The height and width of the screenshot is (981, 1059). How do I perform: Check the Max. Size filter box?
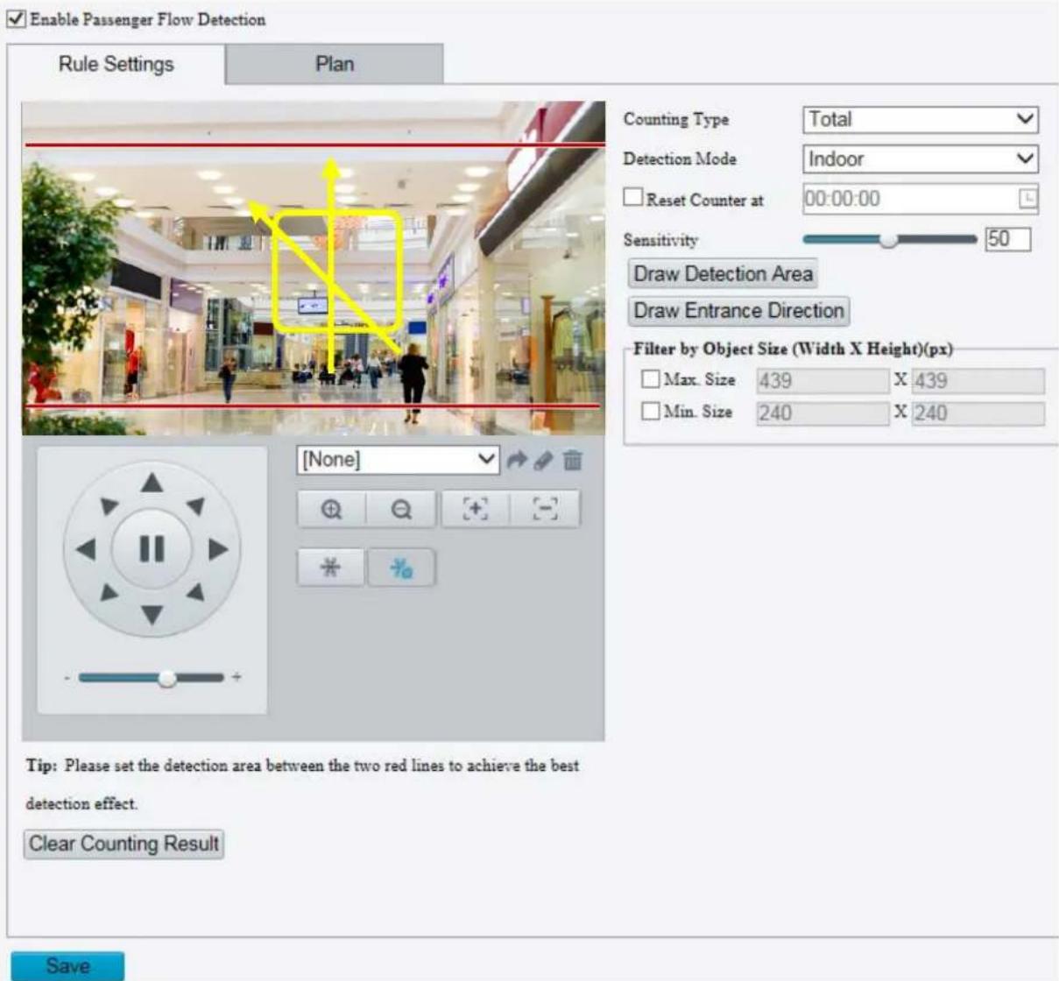coord(650,379)
